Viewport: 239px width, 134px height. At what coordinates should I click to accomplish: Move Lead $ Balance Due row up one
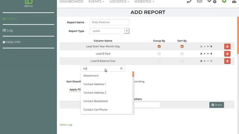[x=205, y=61]
